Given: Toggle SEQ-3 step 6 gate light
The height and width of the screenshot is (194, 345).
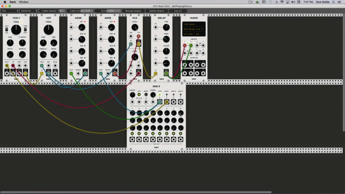Looking at the screenshot, I should [x=167, y=133].
